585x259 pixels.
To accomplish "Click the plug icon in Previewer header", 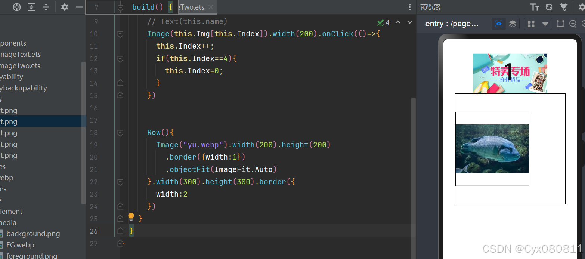I will 564,7.
